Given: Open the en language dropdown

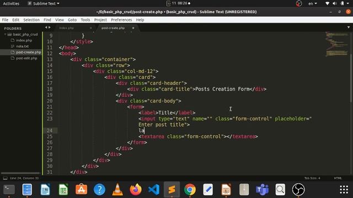Looking at the screenshot, I should point(313,3).
